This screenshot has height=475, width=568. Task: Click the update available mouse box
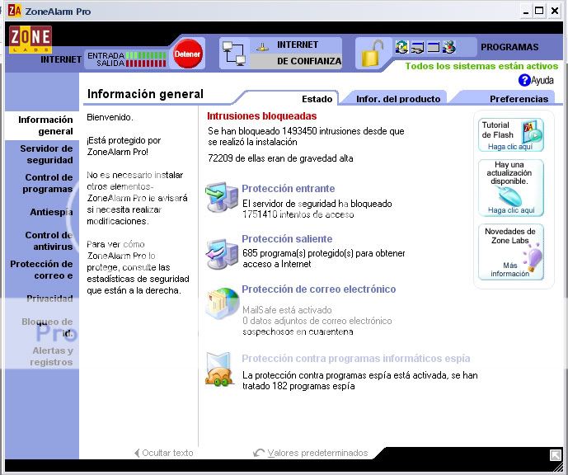[x=510, y=187]
